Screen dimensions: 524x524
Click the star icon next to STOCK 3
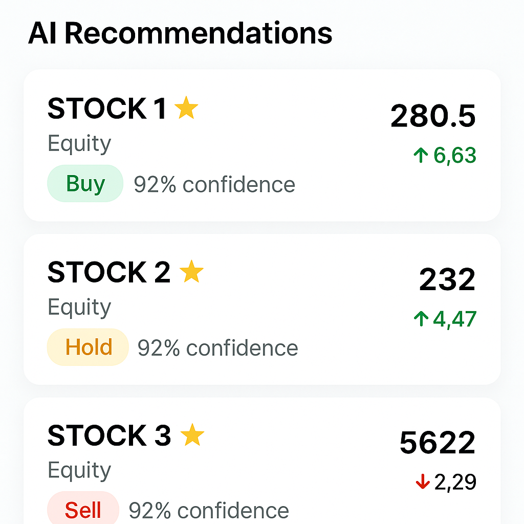coord(193,435)
